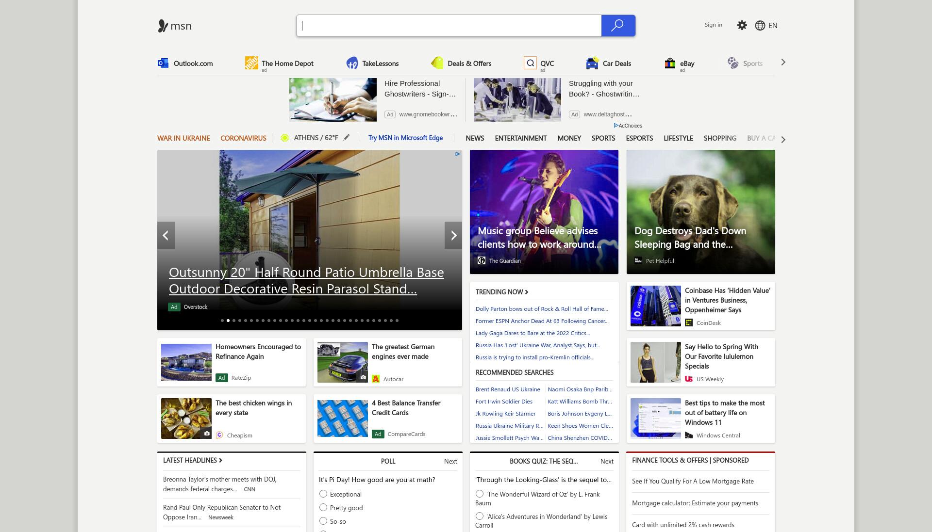Image resolution: width=932 pixels, height=532 pixels.
Task: Click AdChoices link below banner ads
Action: (628, 126)
